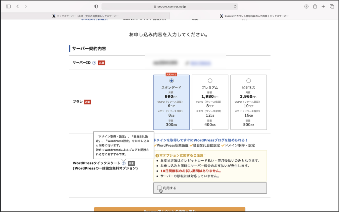Image resolution: width=339 pixels, height=212 pixels.
Task: Click the help icon beside WordPressクイックスタート
Action: point(124,163)
